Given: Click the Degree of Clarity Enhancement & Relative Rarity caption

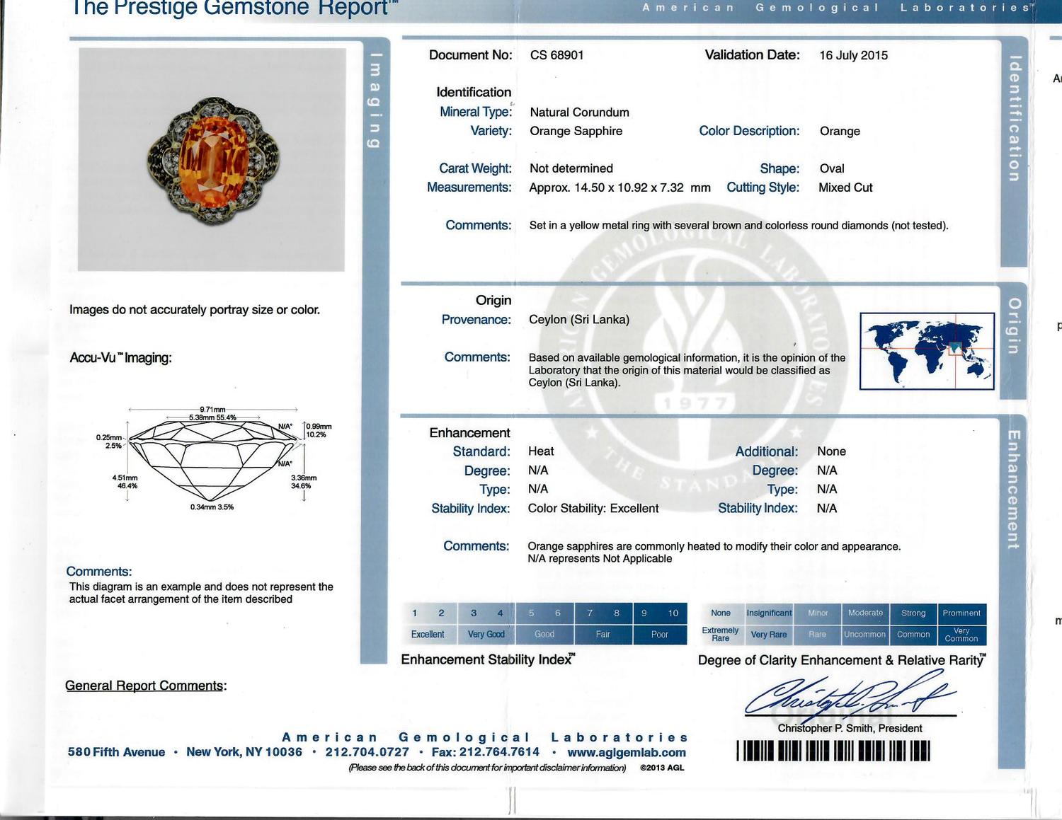Looking at the screenshot, I should coord(842,660).
